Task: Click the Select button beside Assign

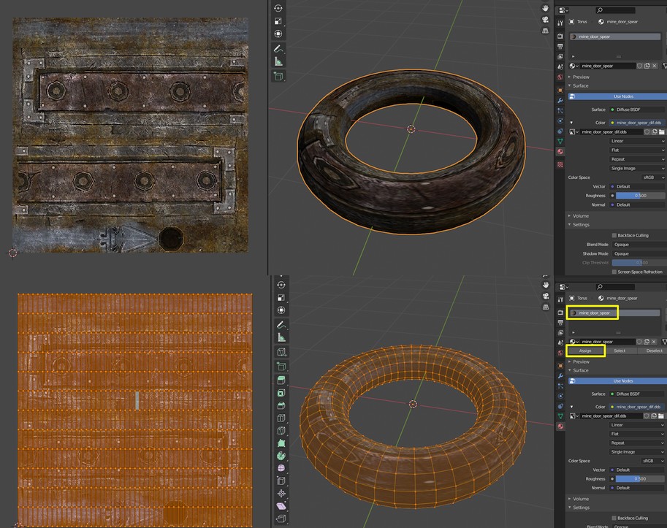Action: [620, 351]
